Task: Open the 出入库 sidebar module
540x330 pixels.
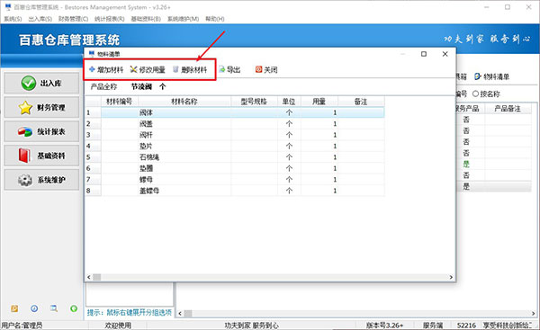Action: point(41,84)
